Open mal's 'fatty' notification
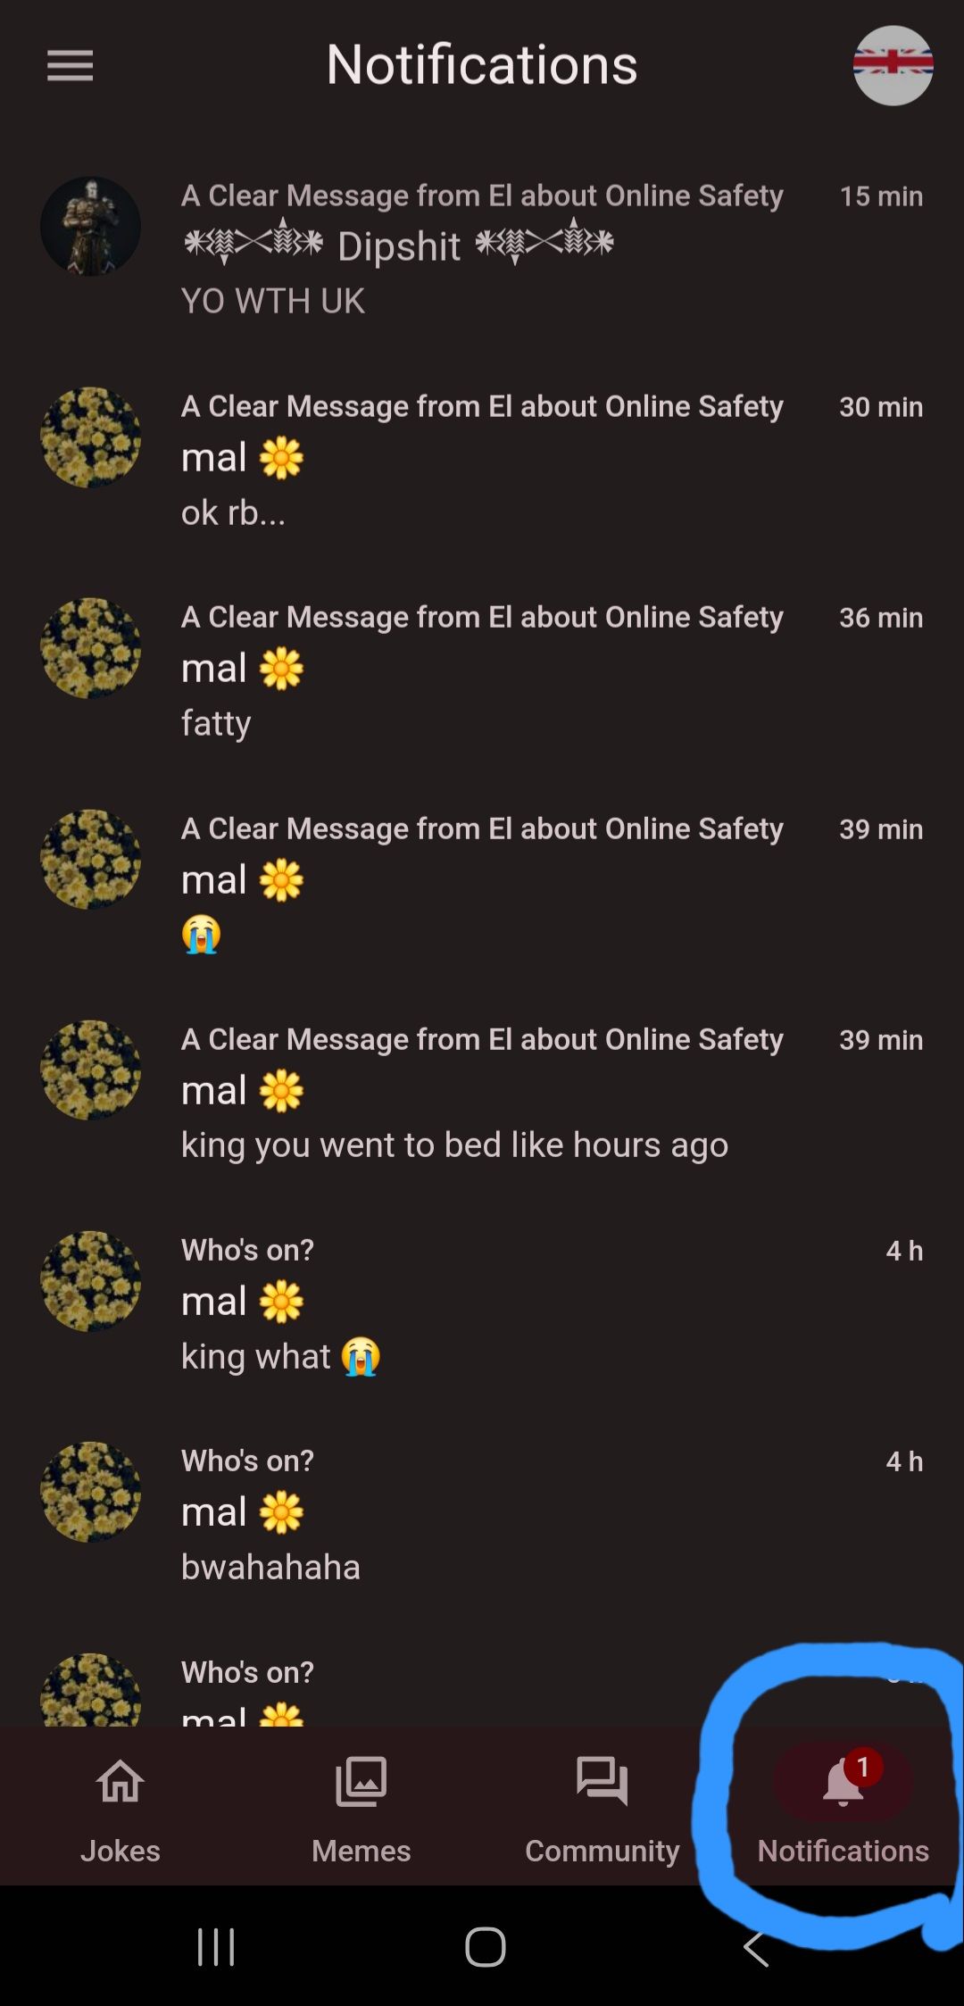The width and height of the screenshot is (964, 2006). click(x=482, y=670)
